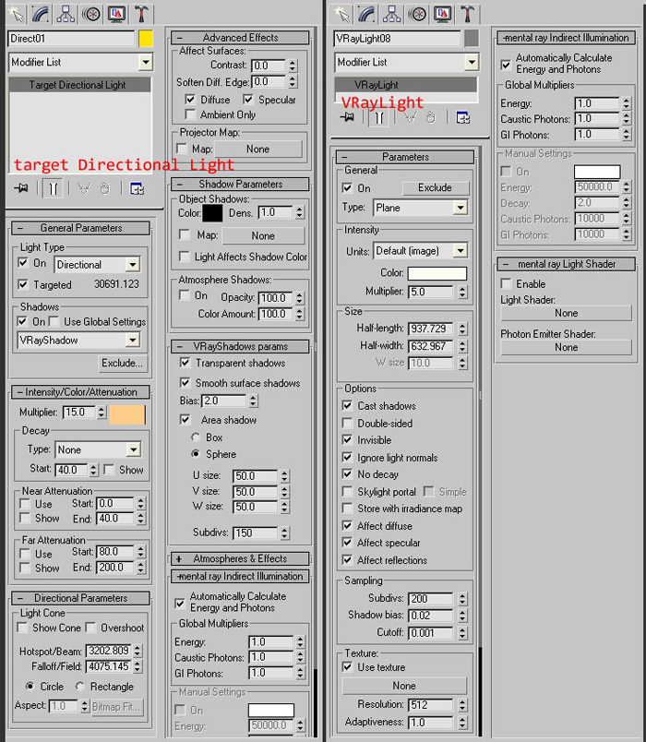The height and width of the screenshot is (742, 646).
Task: Click the yellow Direct01 object color swatch
Action: [146, 39]
